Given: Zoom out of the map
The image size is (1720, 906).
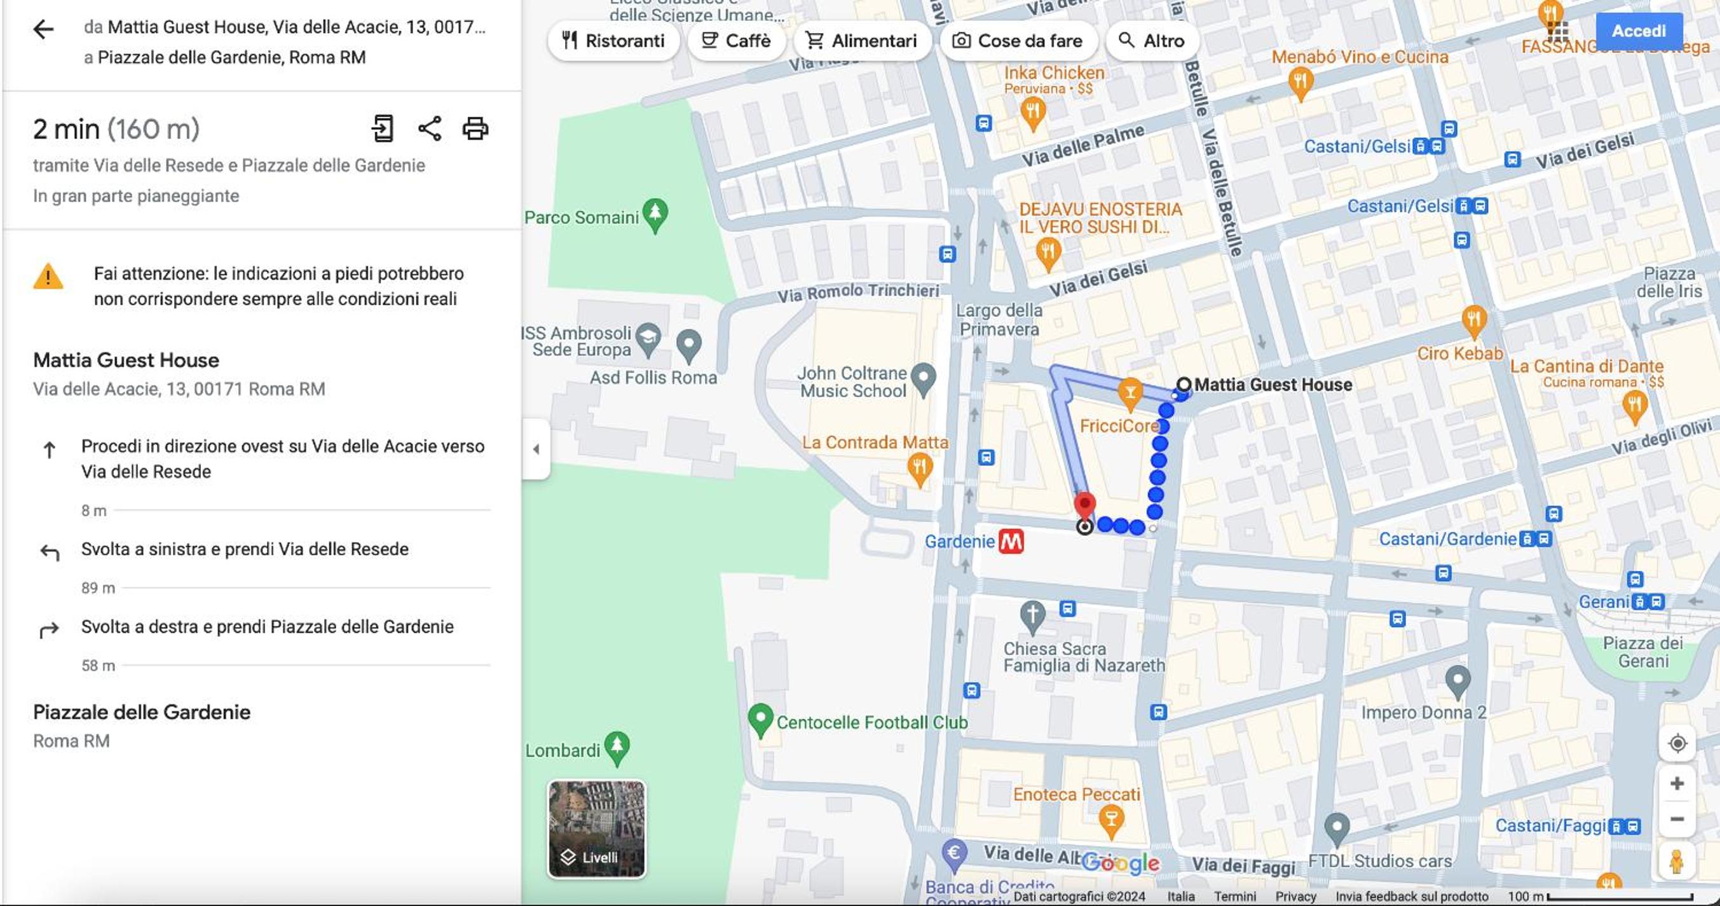Looking at the screenshot, I should click(1677, 819).
